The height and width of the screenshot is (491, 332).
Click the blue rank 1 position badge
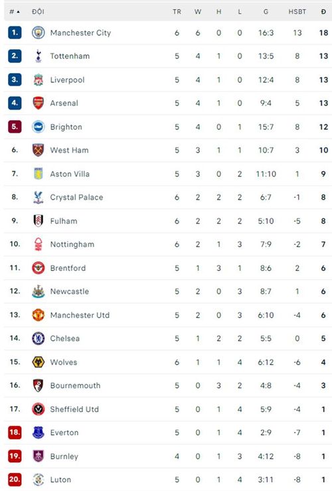coord(15,33)
